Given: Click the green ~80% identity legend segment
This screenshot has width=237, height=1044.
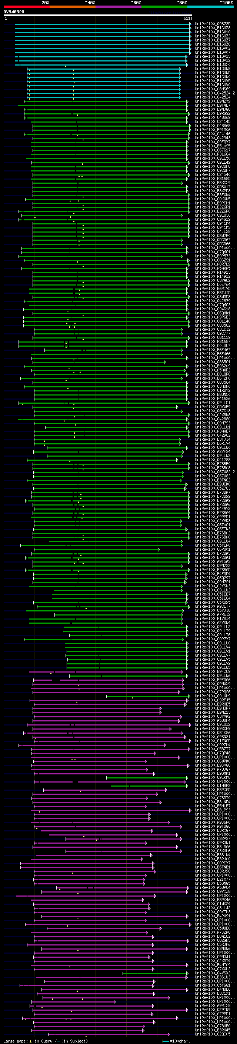Looking at the screenshot, I should [164, 7].
